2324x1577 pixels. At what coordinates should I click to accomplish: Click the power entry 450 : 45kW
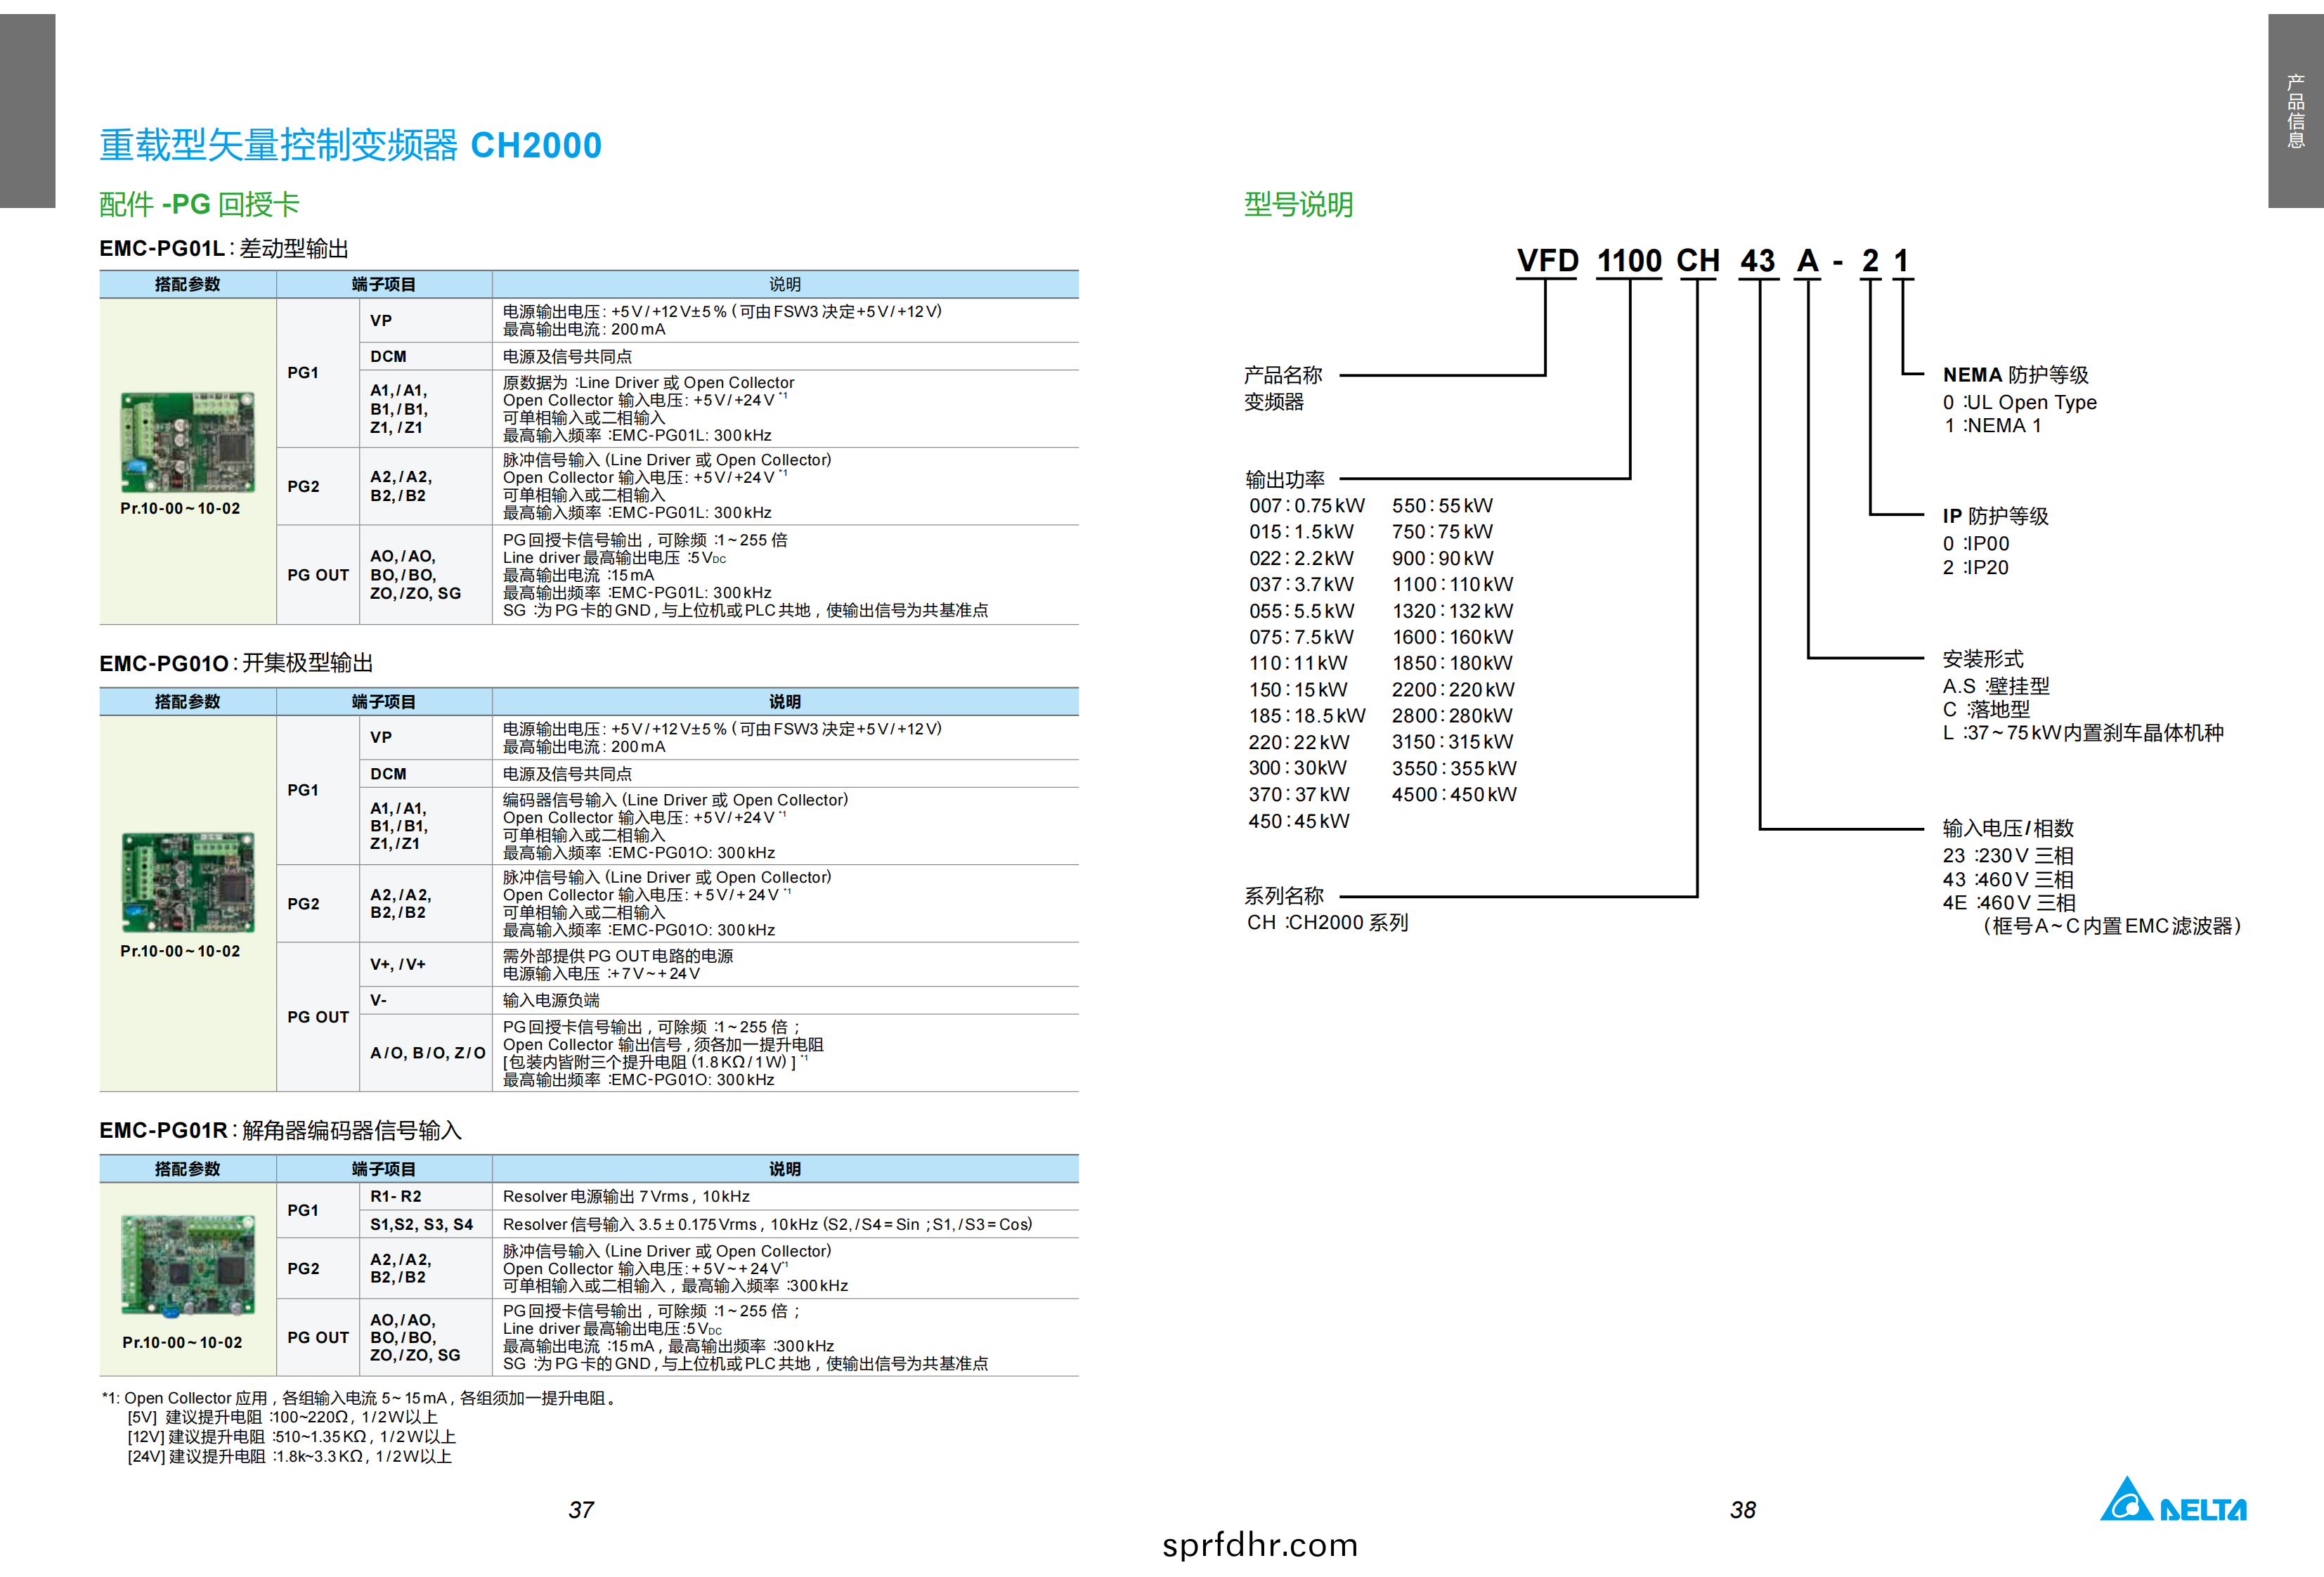pyautogui.click(x=1299, y=821)
